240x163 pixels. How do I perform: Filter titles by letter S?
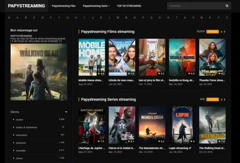click(x=168, y=17)
